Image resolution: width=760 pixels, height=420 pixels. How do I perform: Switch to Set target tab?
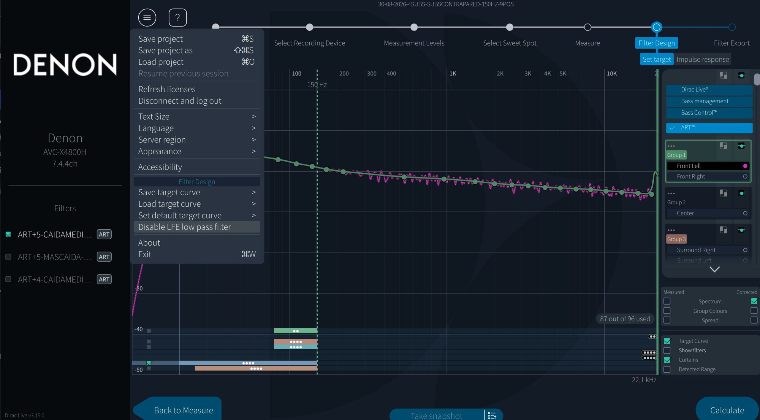tap(657, 59)
